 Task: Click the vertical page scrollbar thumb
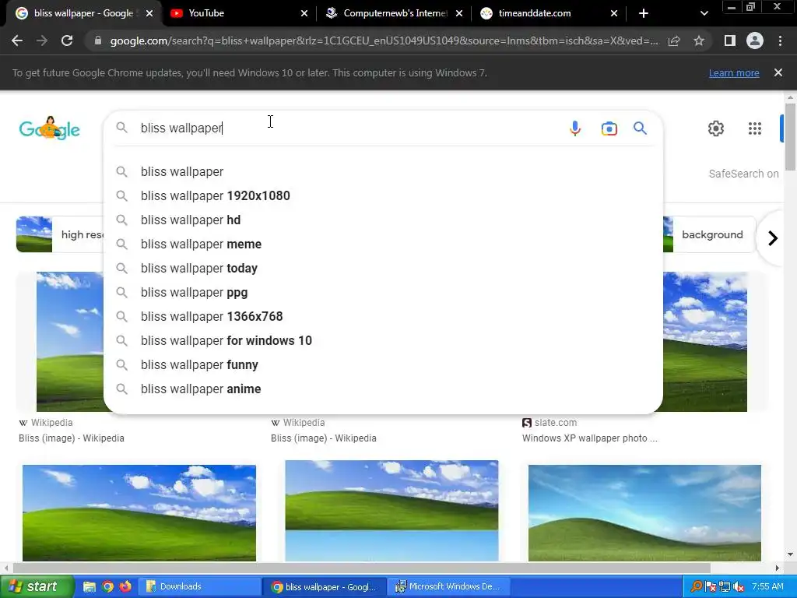(790, 136)
